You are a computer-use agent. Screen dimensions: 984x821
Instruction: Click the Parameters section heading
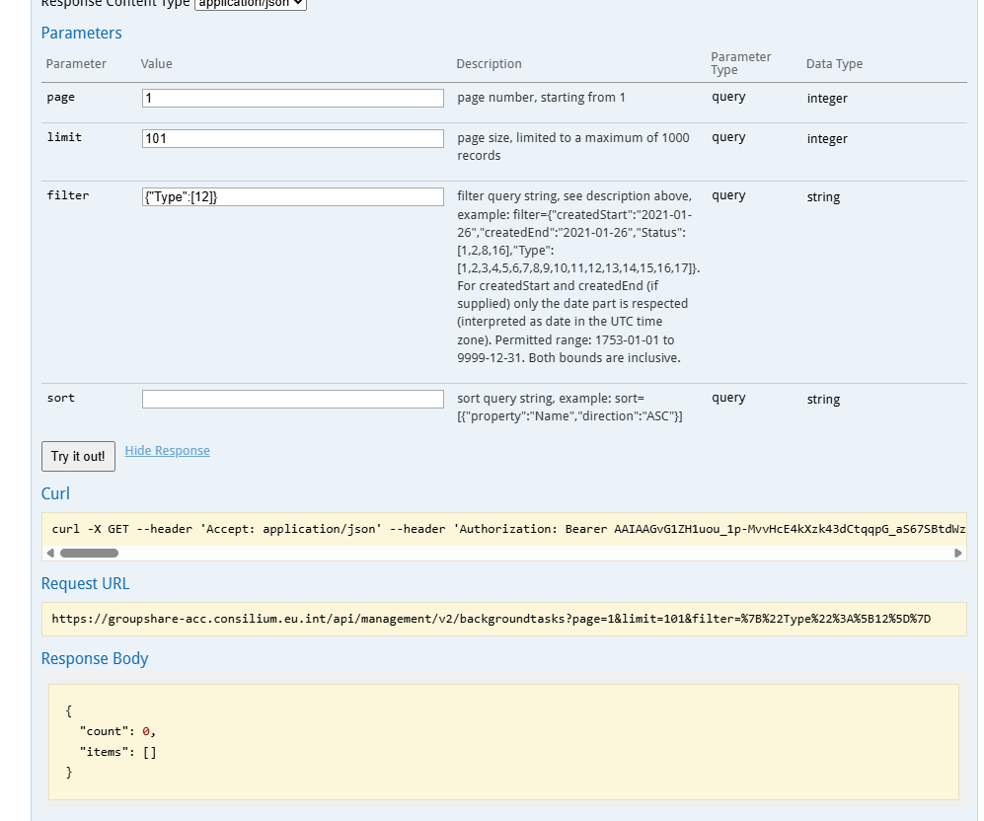pos(81,33)
